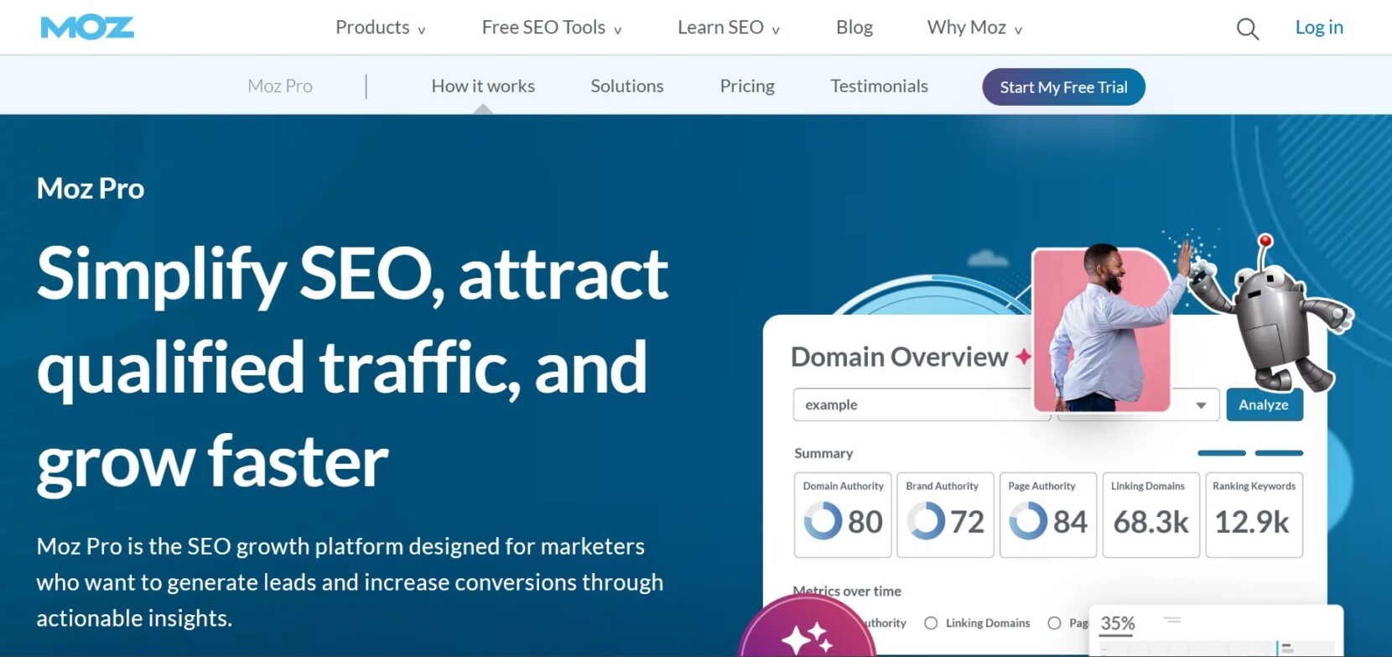Click the Linking Domains 68.3k card
Viewport: 1392px width, 657px height.
coord(1150,514)
